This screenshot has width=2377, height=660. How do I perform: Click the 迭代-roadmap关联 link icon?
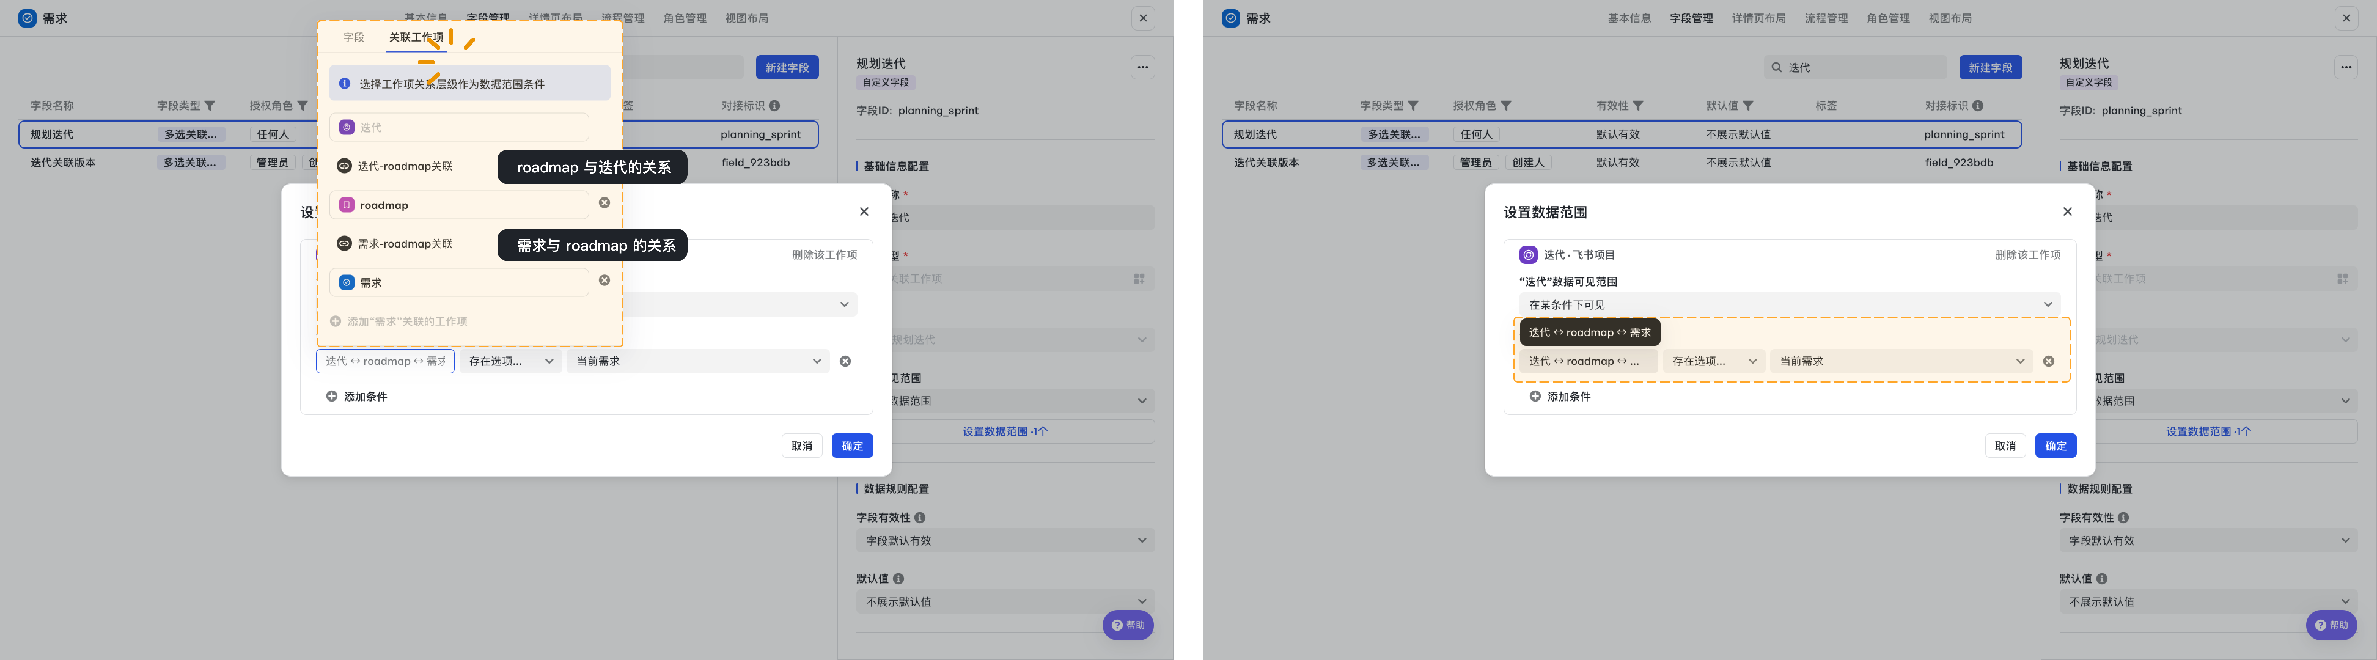344,166
